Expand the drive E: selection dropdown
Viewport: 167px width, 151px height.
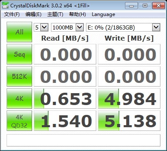[x=156, y=27]
